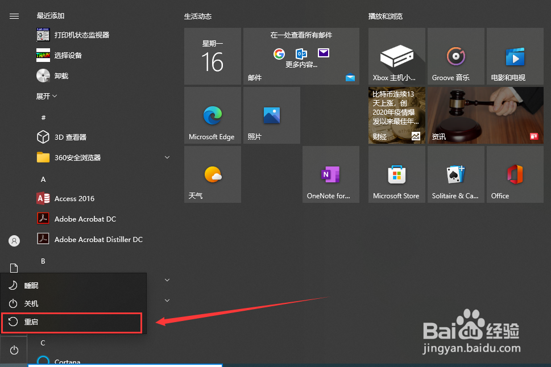Open the Groove Music tile
This screenshot has height=367, width=551.
(456, 56)
